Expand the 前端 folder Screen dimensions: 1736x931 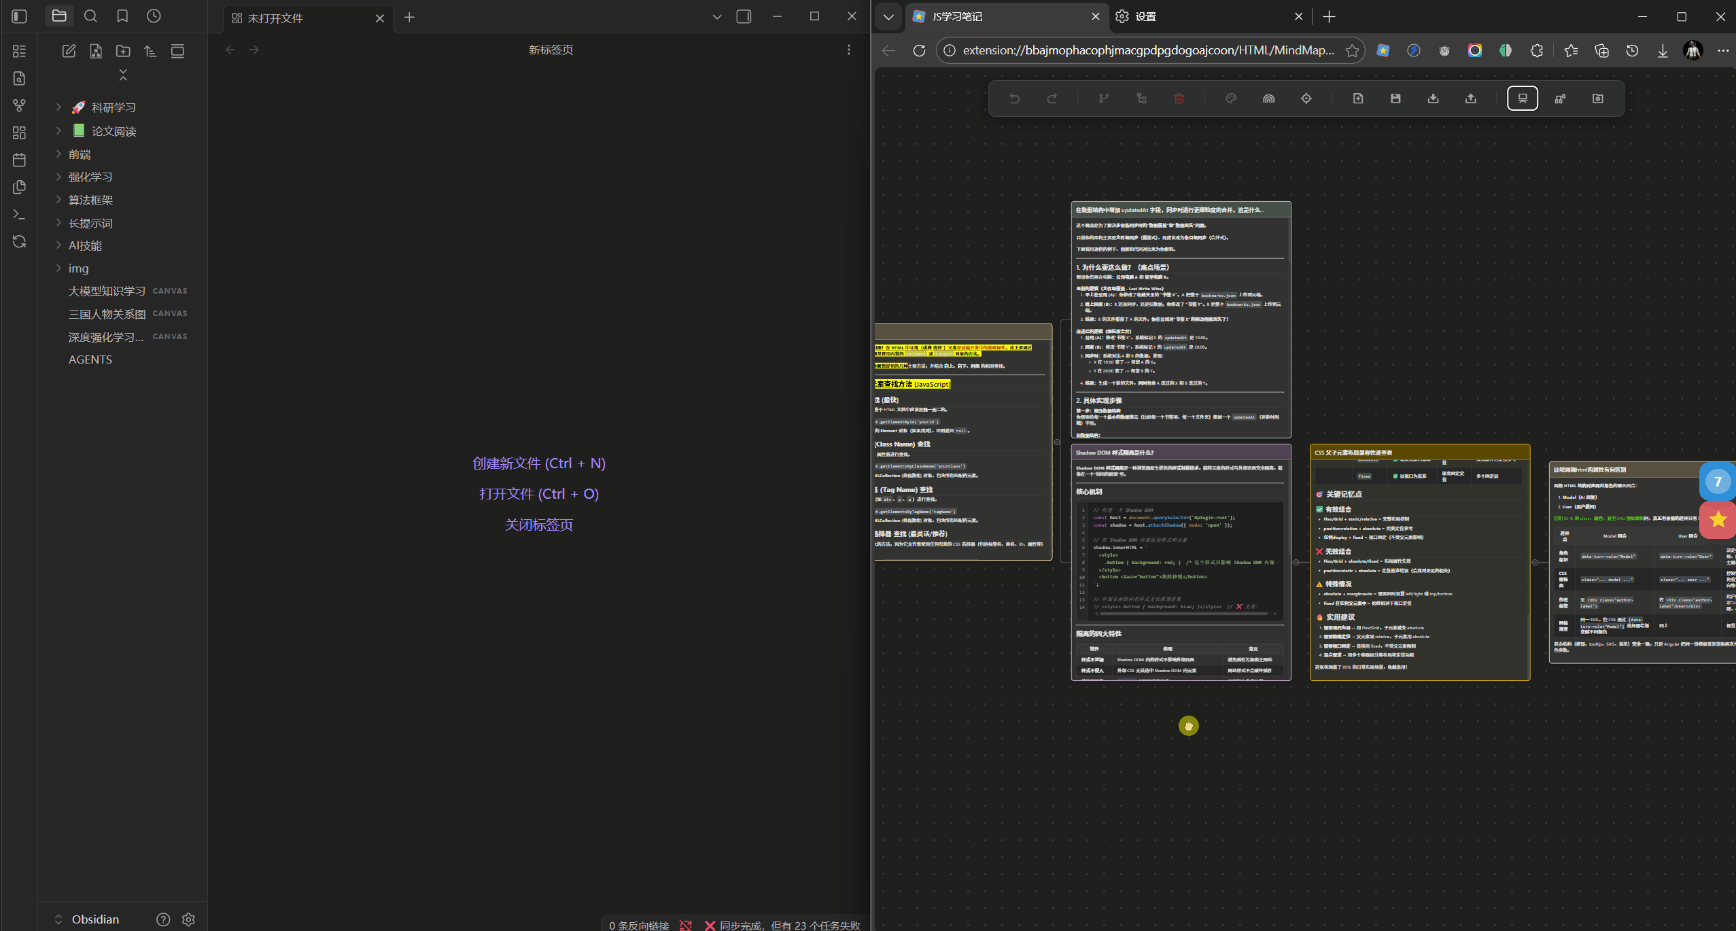[58, 154]
